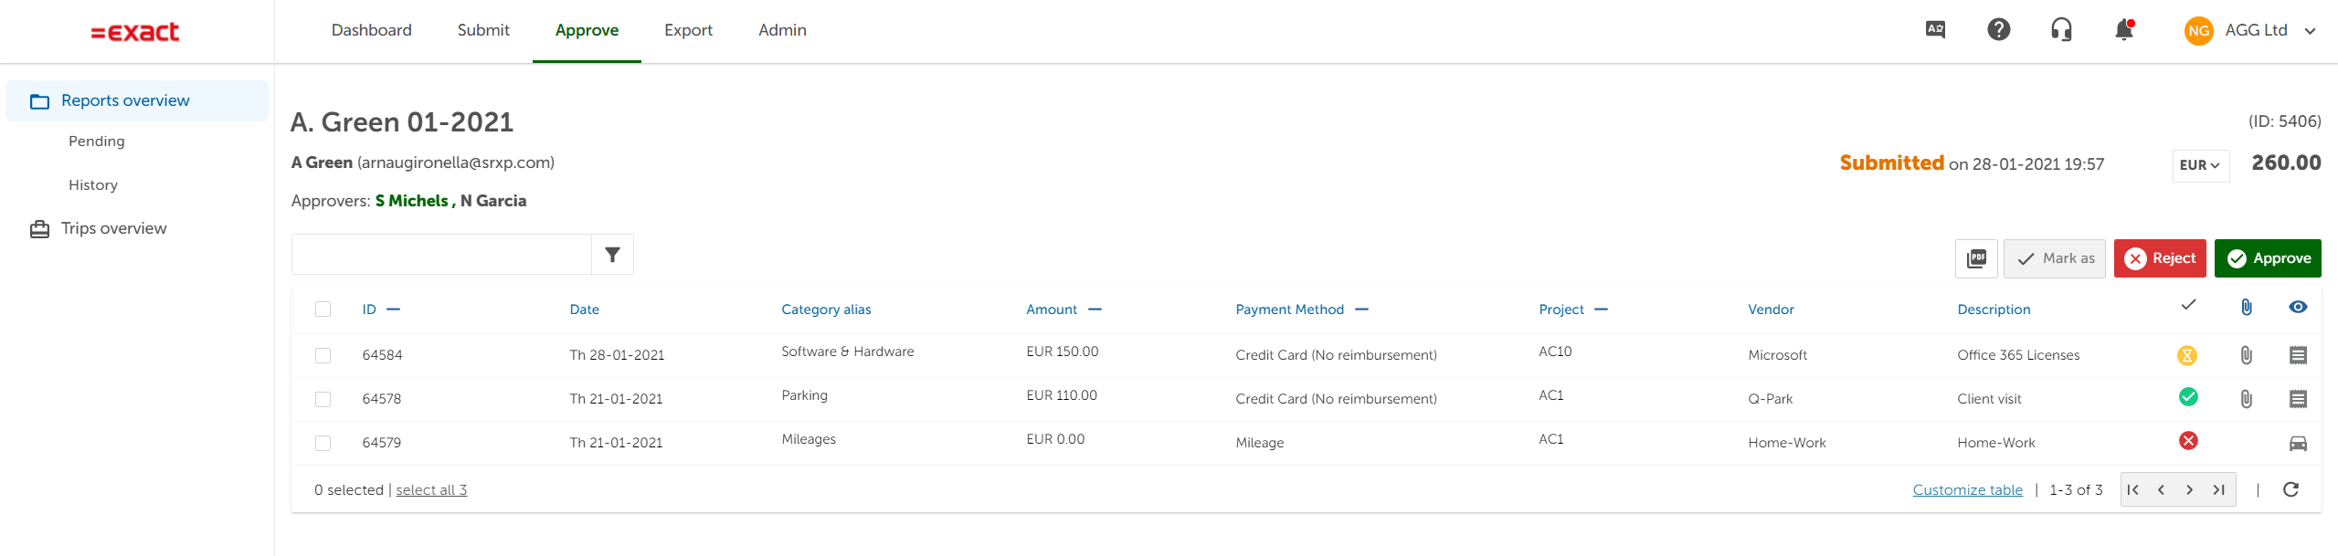Click the Vendor column header
The image size is (2338, 556).
click(1771, 309)
